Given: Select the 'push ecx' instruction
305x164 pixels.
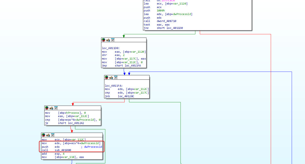Looking at the screenshot, I should click(x=153, y=7).
